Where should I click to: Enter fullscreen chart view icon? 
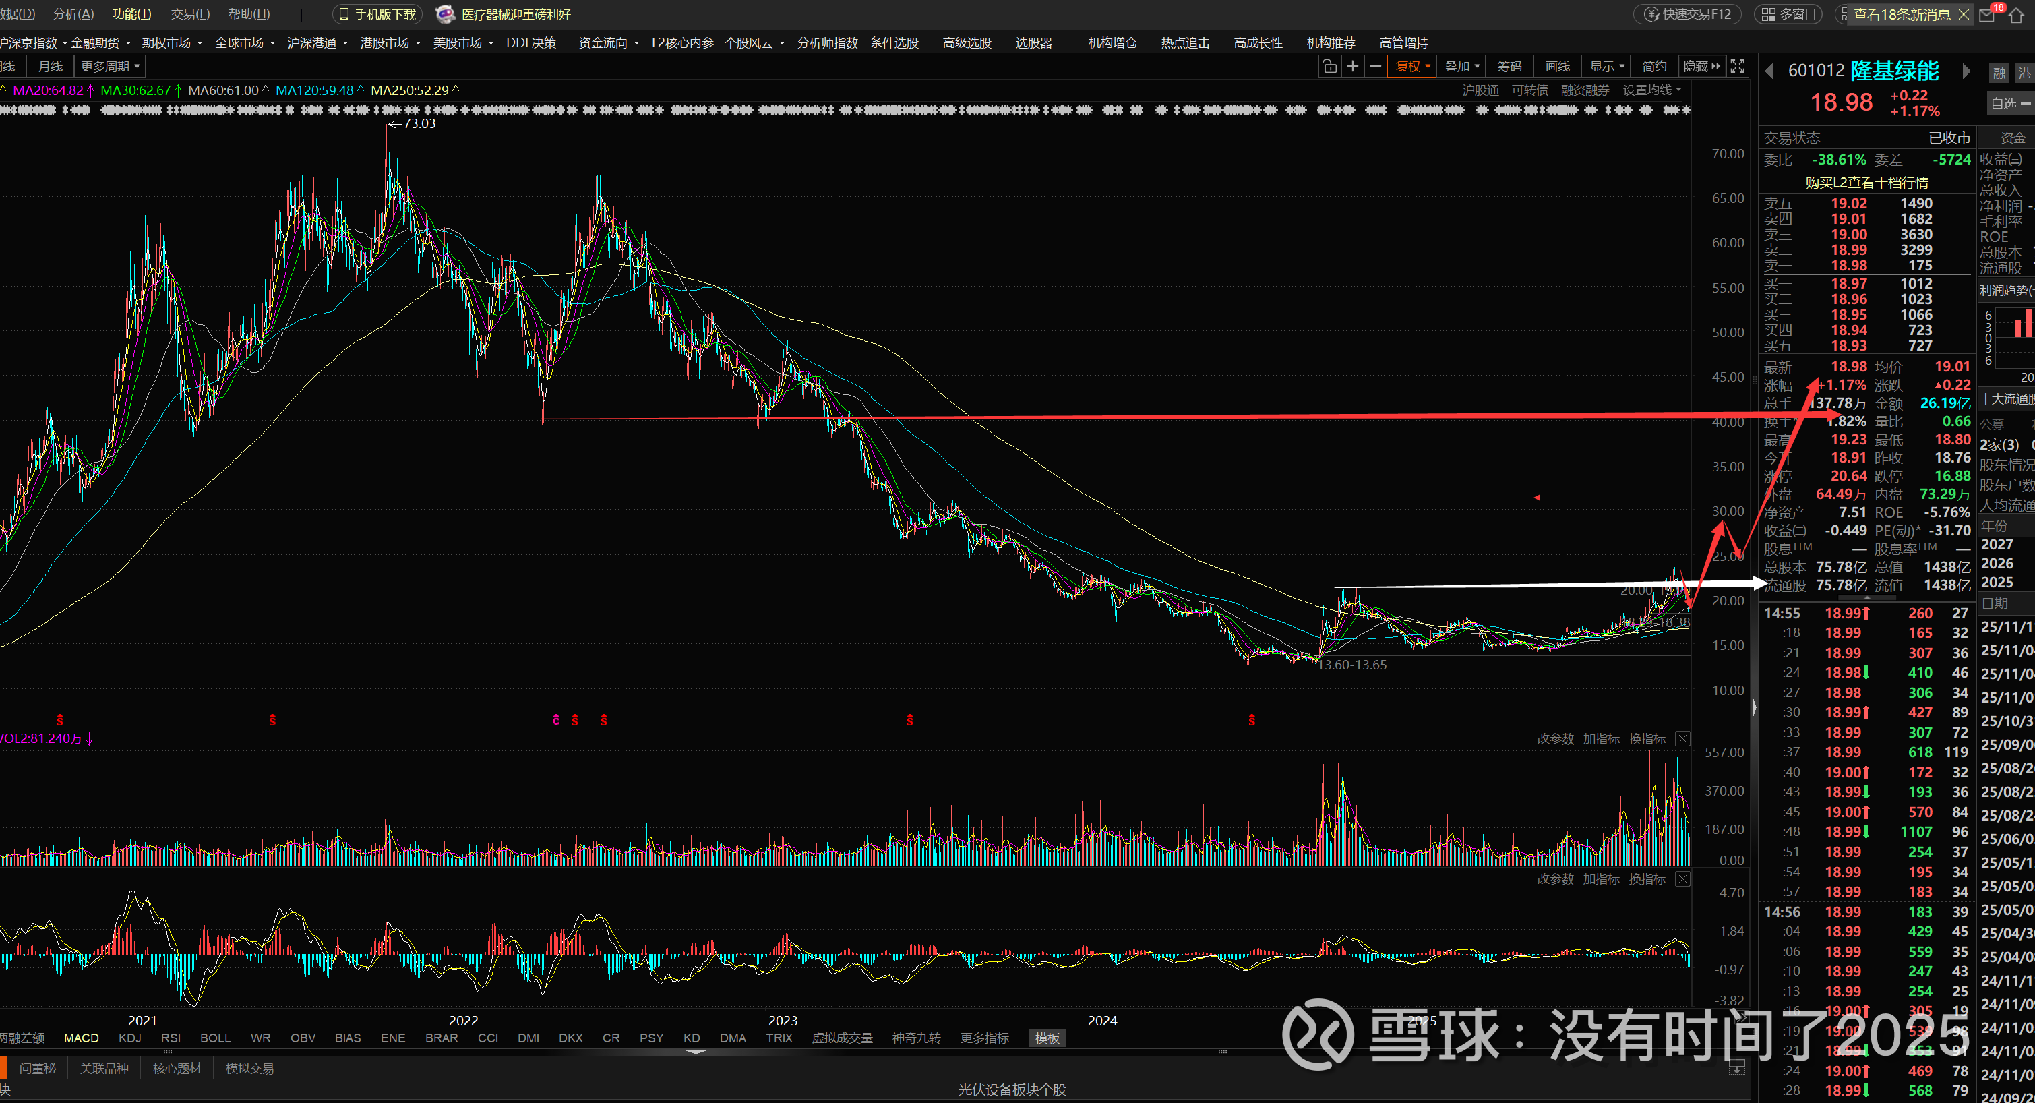(1737, 66)
